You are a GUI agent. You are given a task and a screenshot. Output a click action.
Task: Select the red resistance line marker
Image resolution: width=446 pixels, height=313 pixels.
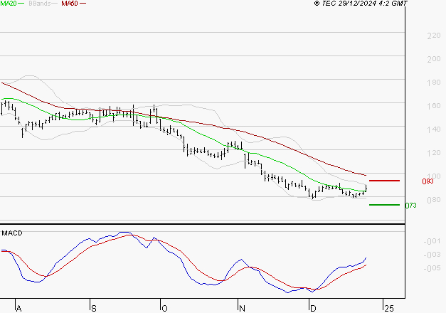point(384,181)
